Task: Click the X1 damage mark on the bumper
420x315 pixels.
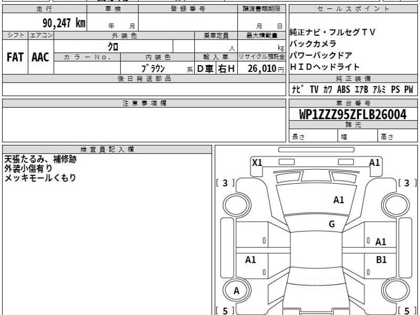Action: click(x=257, y=163)
